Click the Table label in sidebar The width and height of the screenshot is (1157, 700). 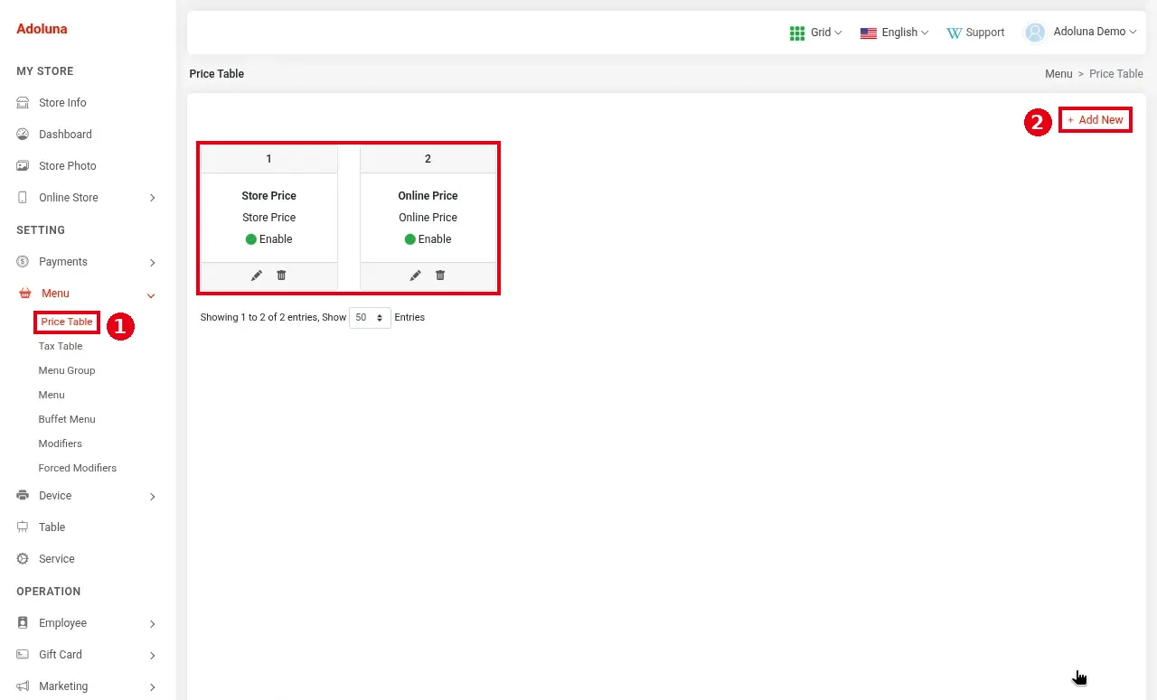pyautogui.click(x=52, y=527)
